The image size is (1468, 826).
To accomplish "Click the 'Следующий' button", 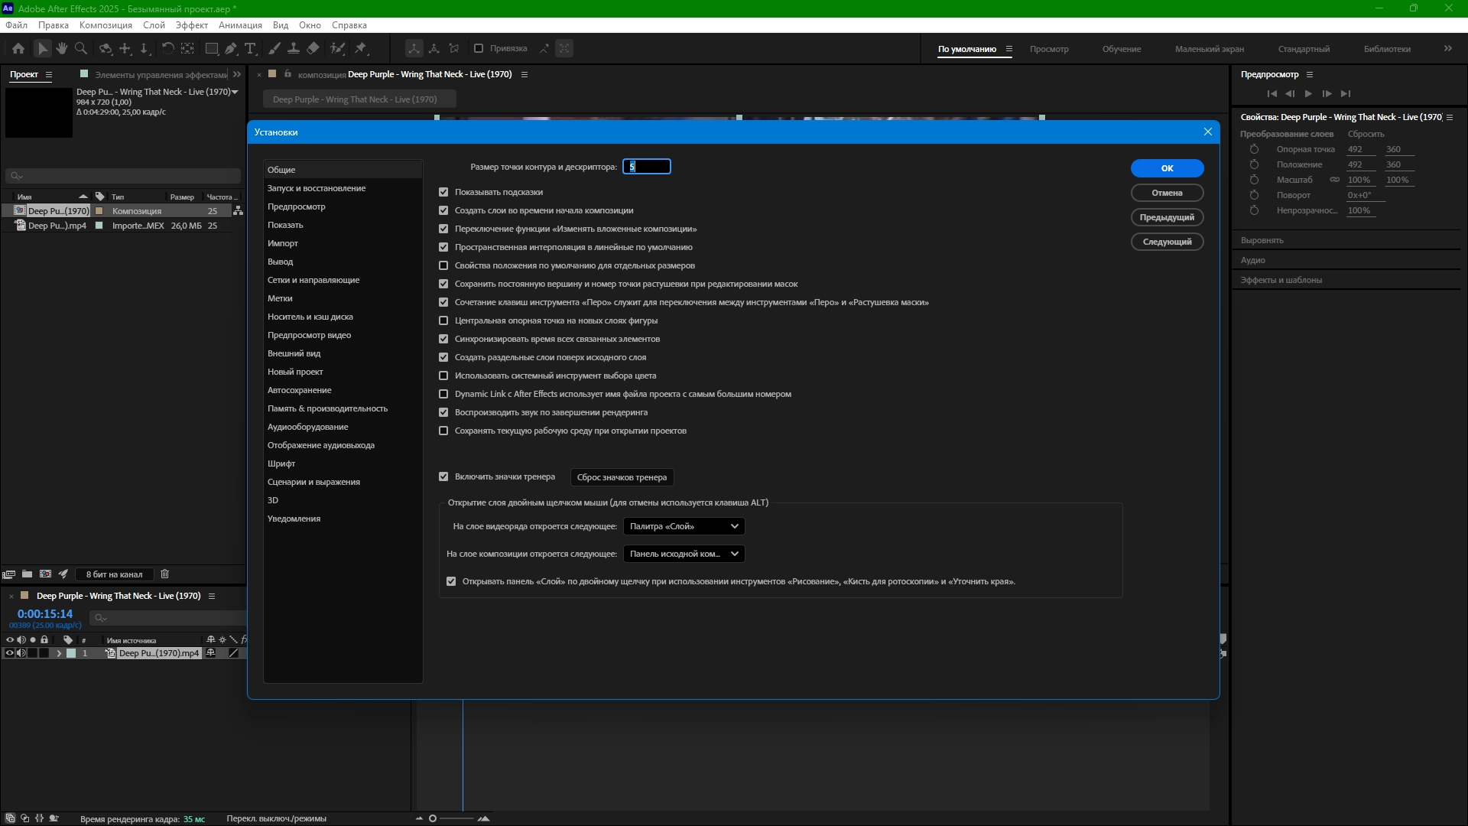I will [1167, 242].
